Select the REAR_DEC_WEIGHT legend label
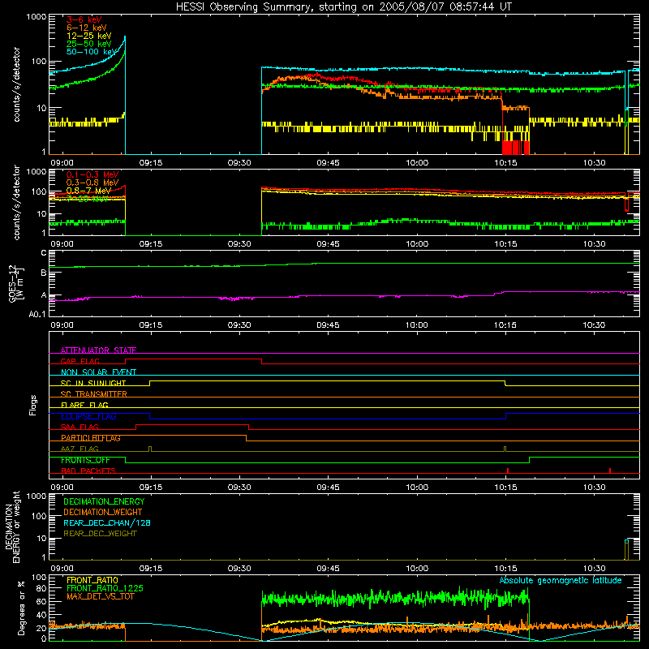This screenshot has height=649, width=649. point(100,534)
